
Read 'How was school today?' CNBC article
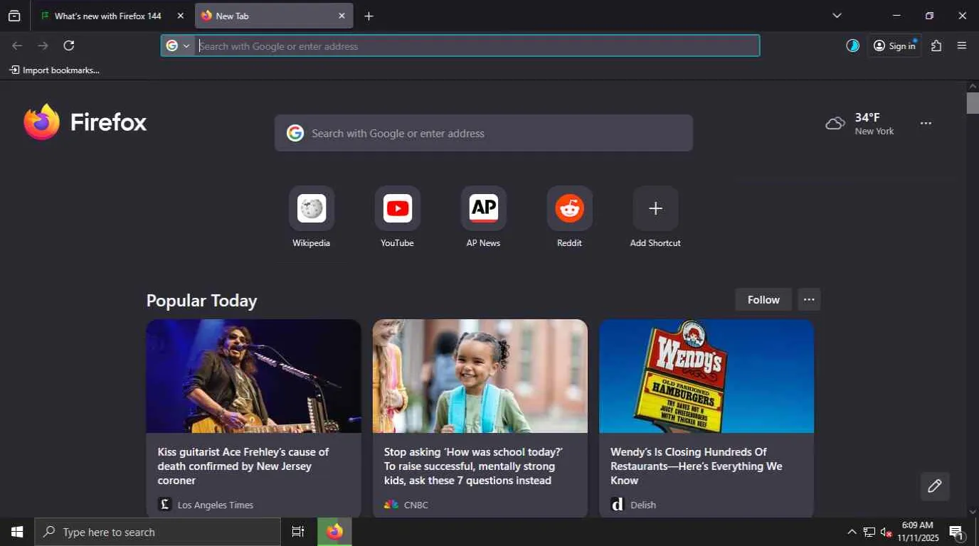tap(474, 466)
